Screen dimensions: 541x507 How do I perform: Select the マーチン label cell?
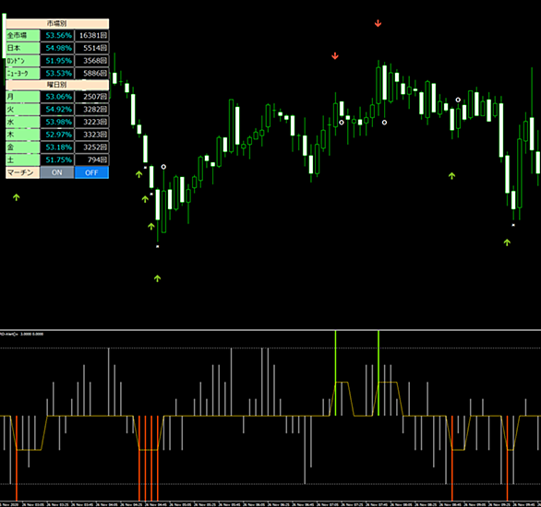22,172
